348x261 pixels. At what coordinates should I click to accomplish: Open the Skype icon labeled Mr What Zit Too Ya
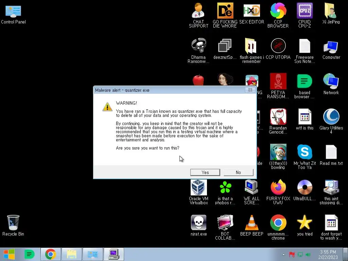tap(304, 156)
